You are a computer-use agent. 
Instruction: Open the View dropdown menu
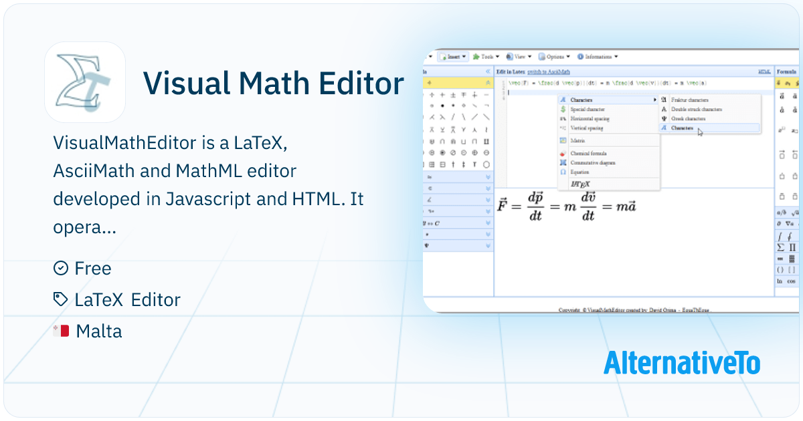point(519,57)
